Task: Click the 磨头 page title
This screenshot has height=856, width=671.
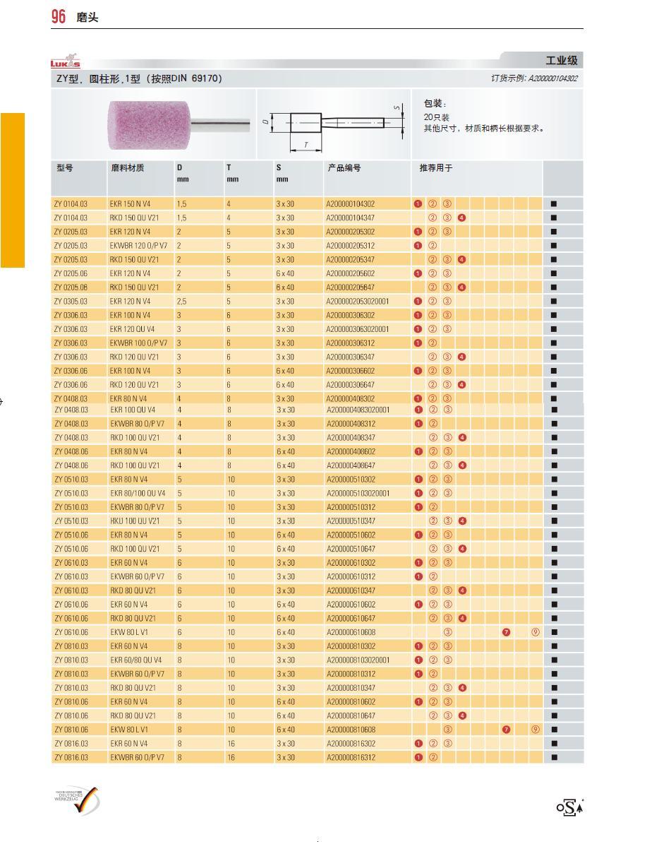Action: click(x=87, y=18)
